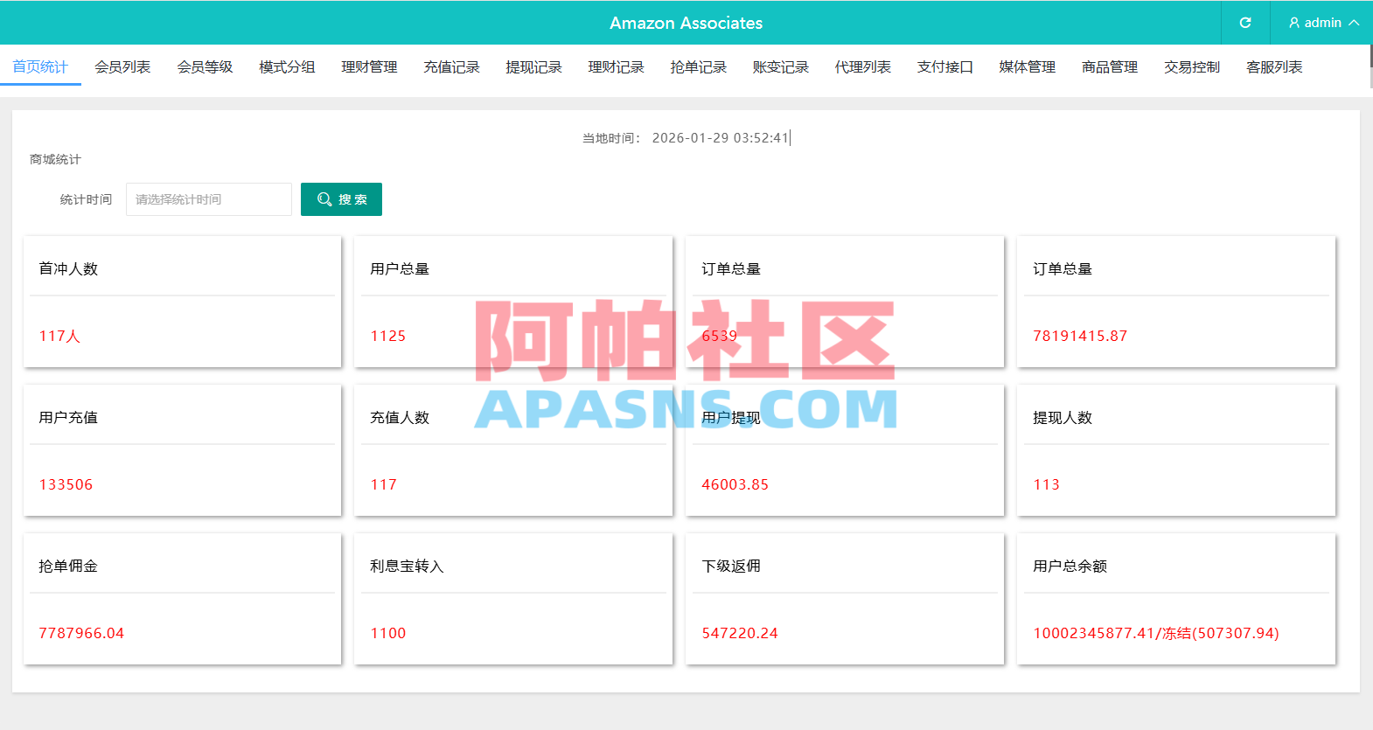Open the 理财管理 tab
This screenshot has height=730, width=1373.
click(369, 67)
